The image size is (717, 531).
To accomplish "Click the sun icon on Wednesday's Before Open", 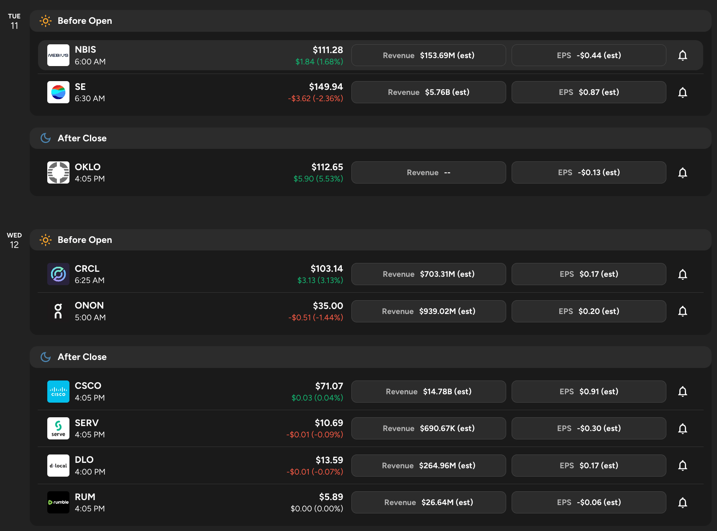I will 45,240.
